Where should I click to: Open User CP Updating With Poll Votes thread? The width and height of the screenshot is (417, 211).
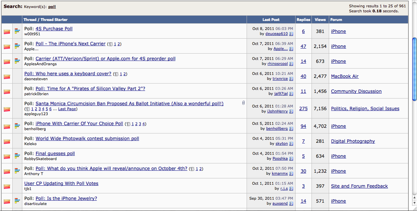[61, 183]
